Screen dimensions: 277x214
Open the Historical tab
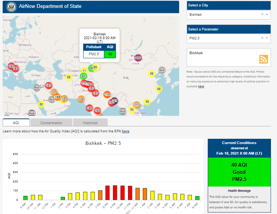(90, 123)
